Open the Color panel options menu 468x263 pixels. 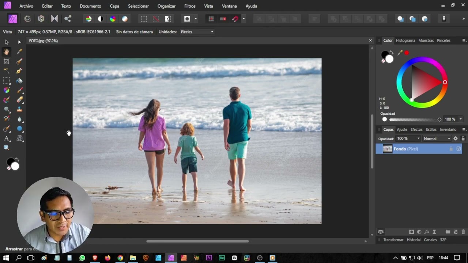464,41
